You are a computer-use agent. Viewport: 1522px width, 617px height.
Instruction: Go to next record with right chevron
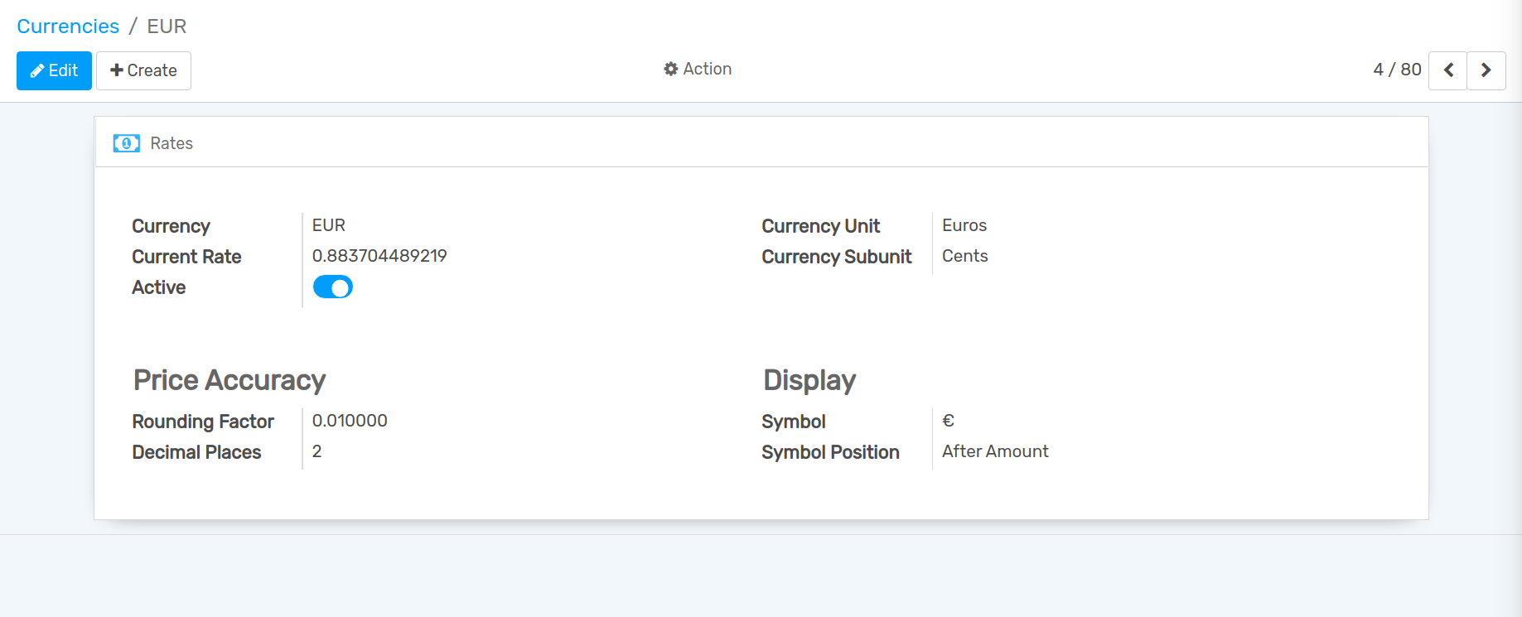[1486, 70]
